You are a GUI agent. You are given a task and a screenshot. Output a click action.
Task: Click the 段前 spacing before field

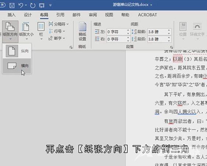157,32
